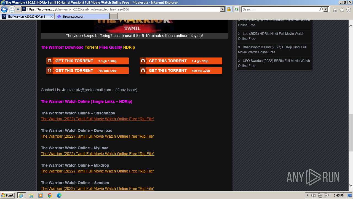Open the Sendcm Rip File link
The height and width of the screenshot is (199, 353).
tap(98, 188)
